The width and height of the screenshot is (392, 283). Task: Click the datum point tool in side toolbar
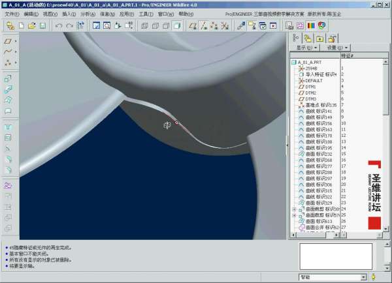pos(8,63)
